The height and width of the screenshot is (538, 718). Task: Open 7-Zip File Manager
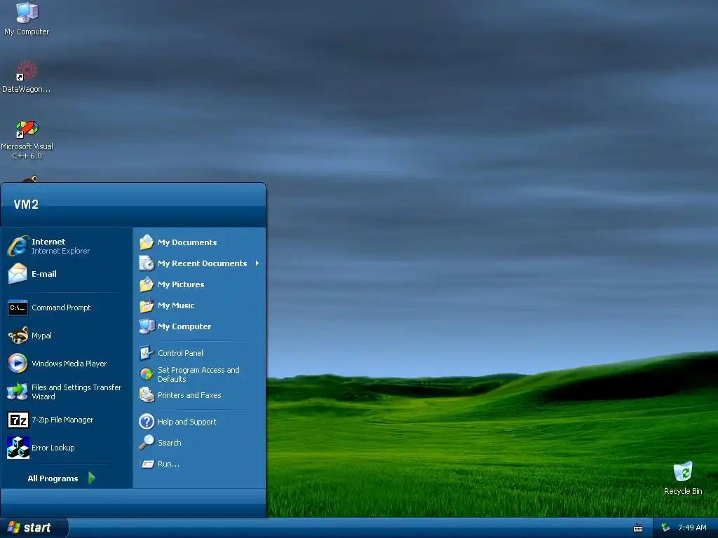click(x=67, y=420)
